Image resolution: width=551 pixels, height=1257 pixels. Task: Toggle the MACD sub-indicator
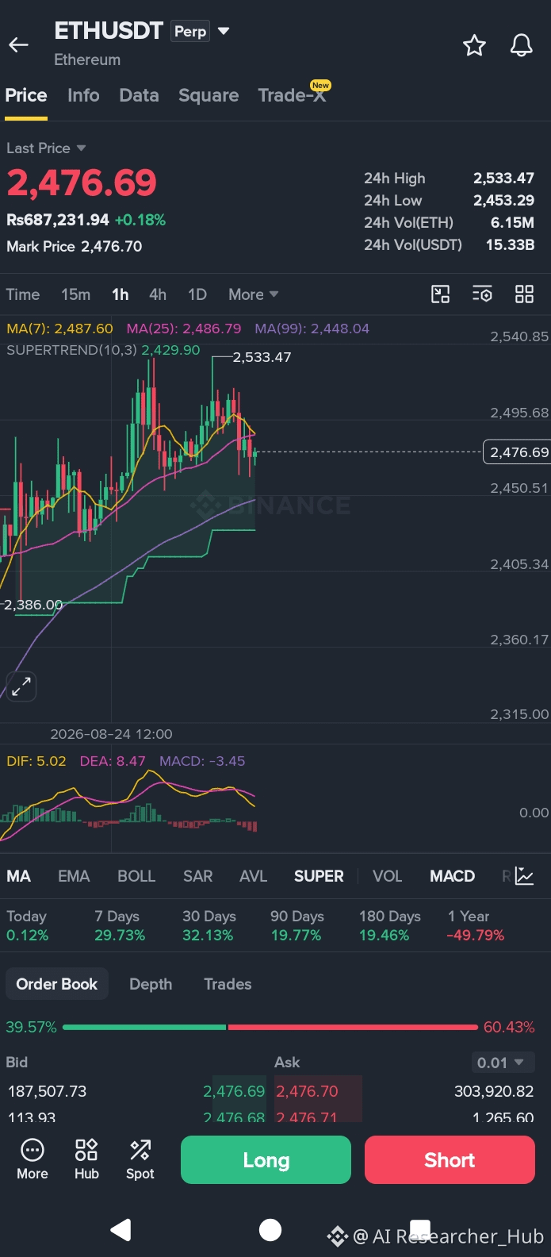452,876
